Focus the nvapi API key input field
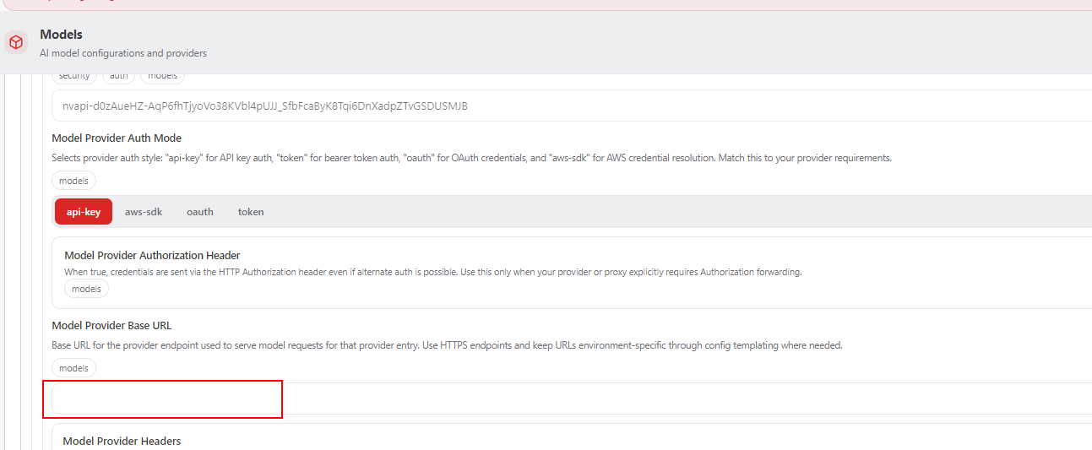Viewport: 1092px width, 450px height. click(x=572, y=106)
